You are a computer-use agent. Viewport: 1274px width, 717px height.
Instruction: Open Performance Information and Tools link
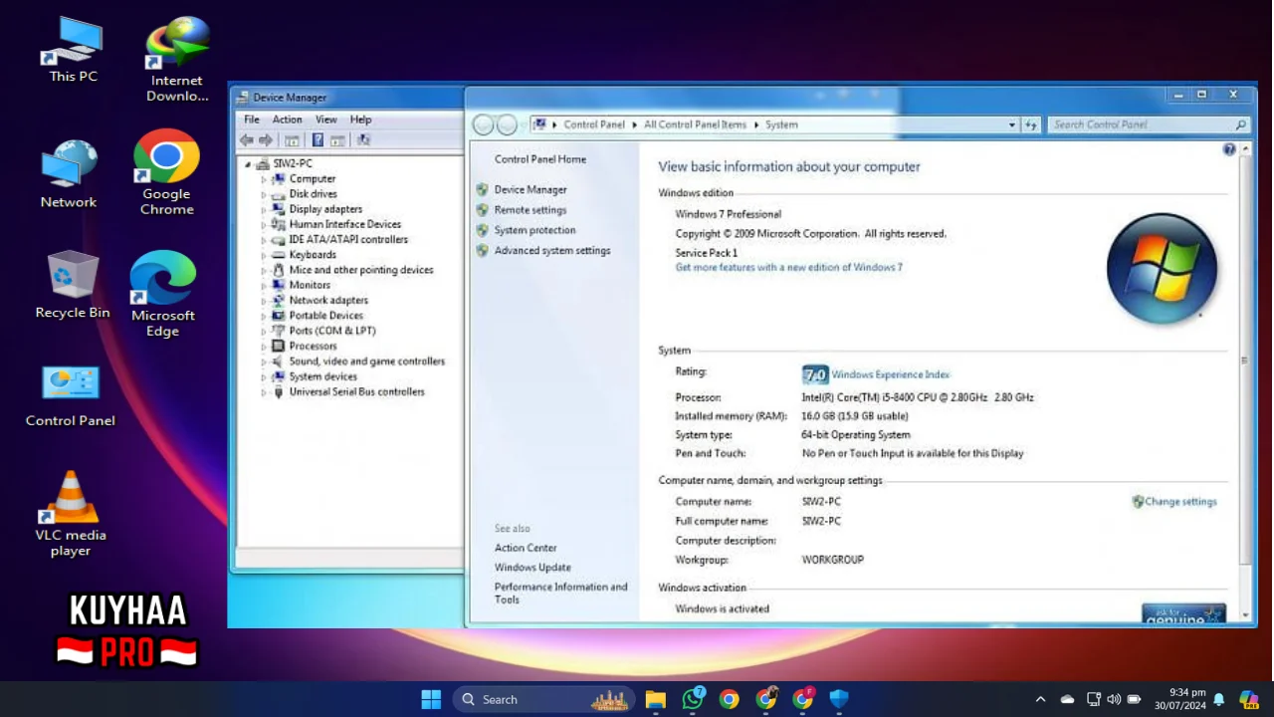click(561, 593)
